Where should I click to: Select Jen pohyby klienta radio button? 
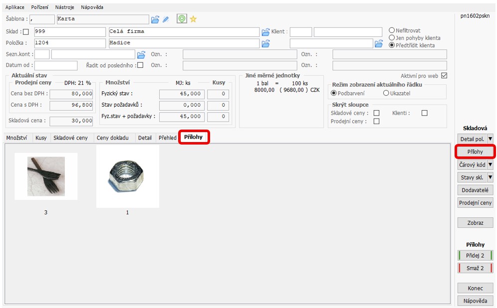click(x=392, y=38)
